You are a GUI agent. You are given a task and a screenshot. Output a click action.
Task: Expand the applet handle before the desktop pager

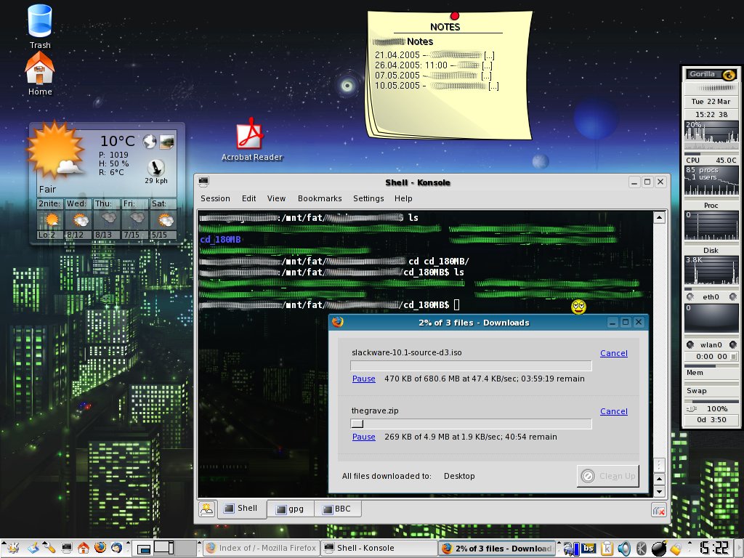pos(129,543)
